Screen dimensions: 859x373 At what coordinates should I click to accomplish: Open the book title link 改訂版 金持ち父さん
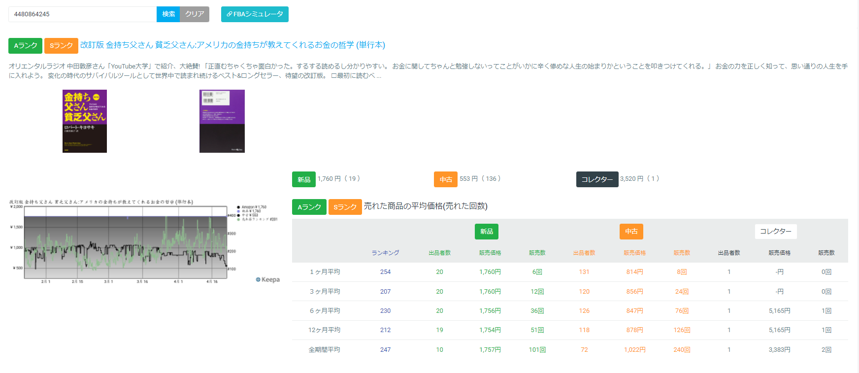pos(232,45)
